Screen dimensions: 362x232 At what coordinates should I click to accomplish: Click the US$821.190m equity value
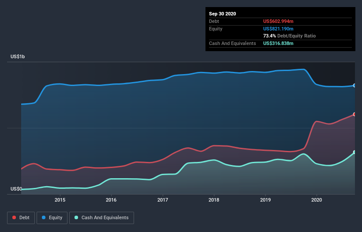point(278,29)
